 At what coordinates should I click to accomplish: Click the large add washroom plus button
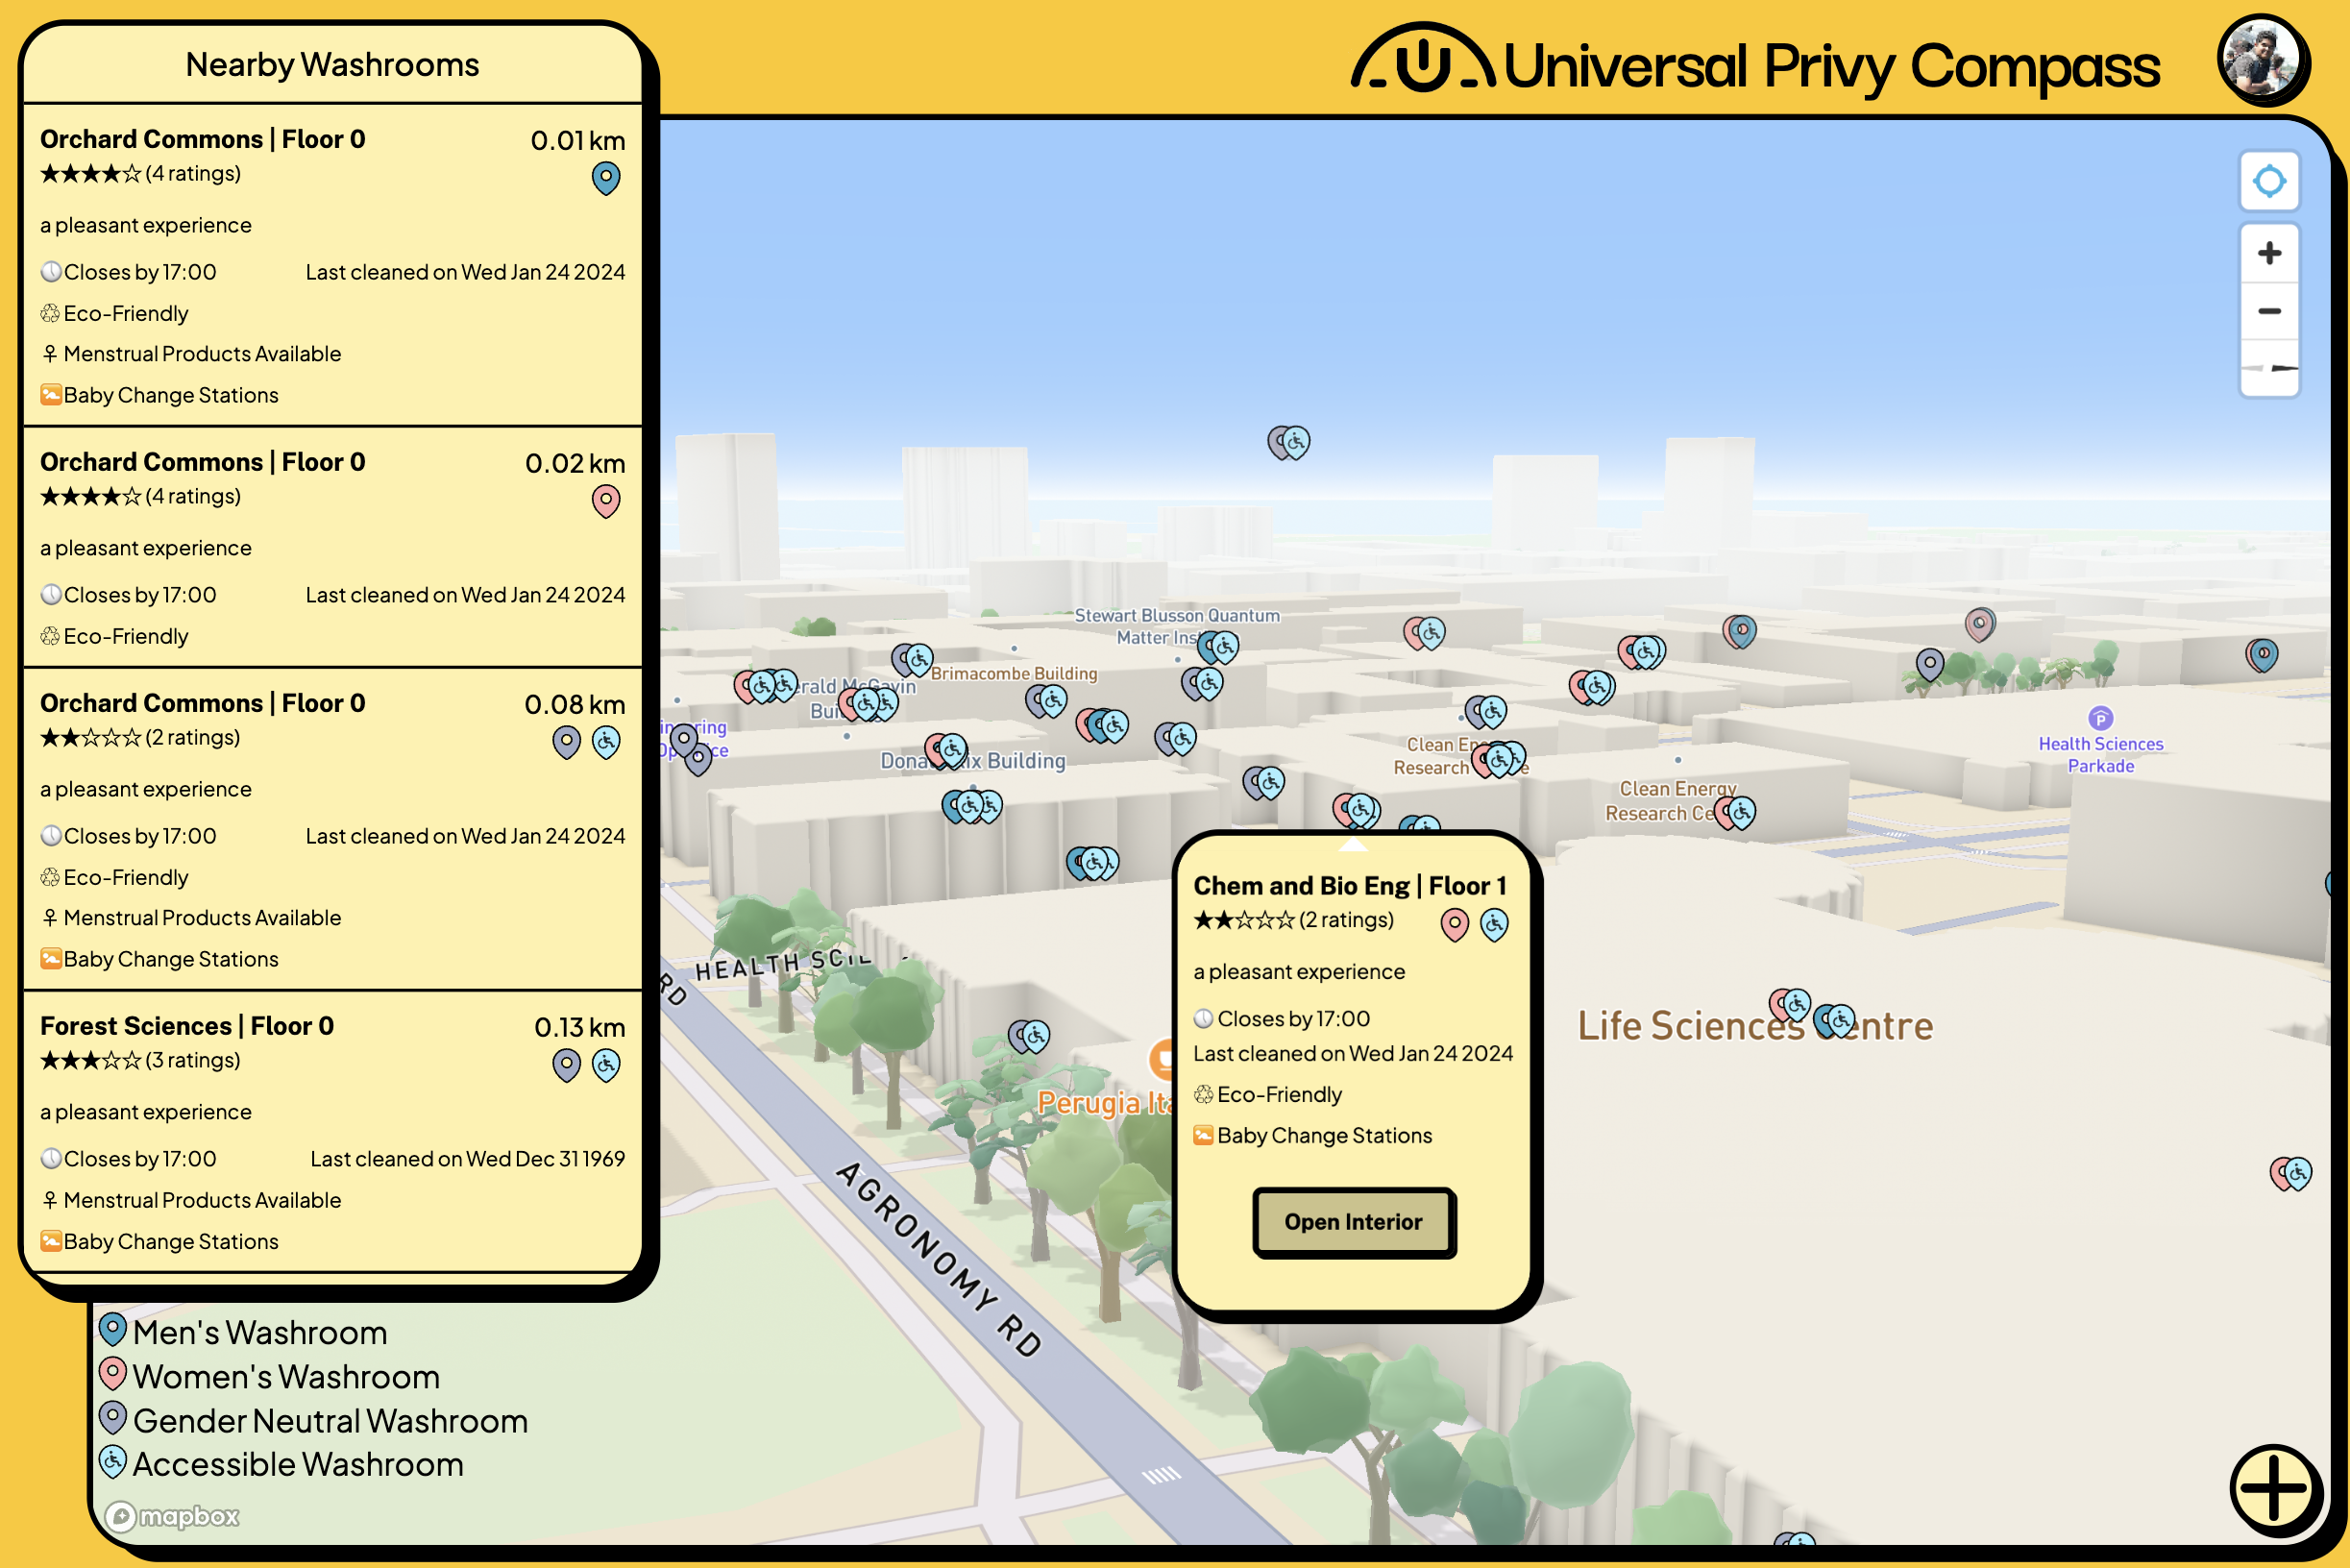click(2274, 1488)
